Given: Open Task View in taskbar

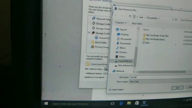Looking at the screenshot, I should tap(112, 103).
